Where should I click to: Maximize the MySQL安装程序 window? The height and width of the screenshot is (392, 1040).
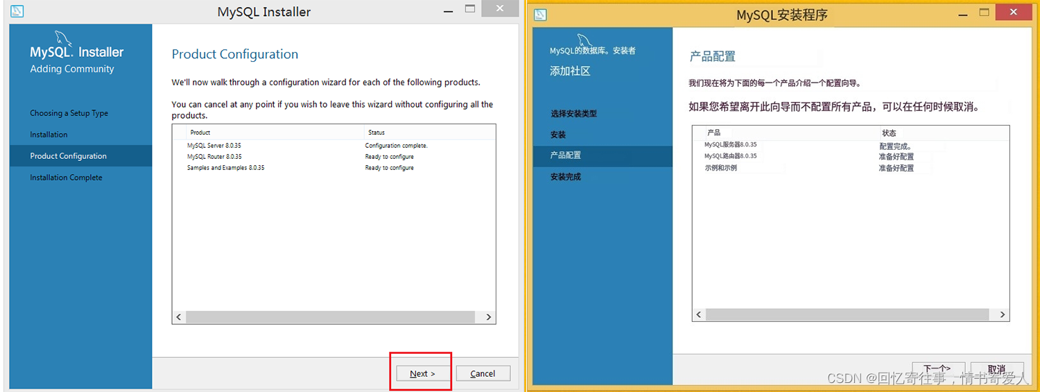tap(985, 12)
